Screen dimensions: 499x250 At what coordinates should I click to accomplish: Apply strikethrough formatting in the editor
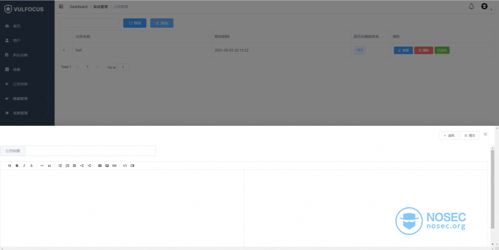pos(32,166)
